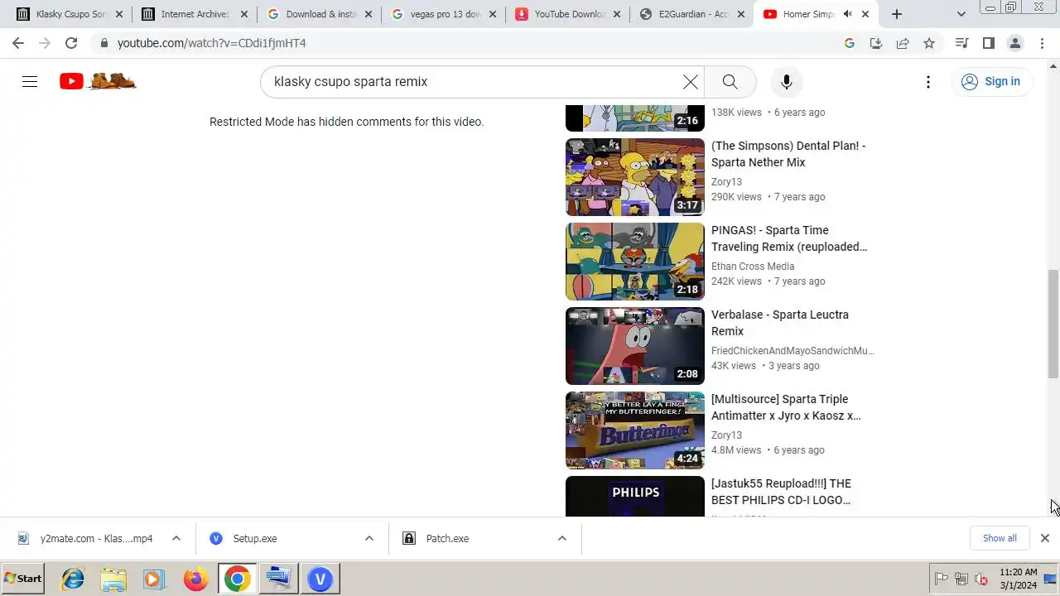Switch to the Klasky Csupo tab
The height and width of the screenshot is (596, 1060).
click(x=62, y=14)
